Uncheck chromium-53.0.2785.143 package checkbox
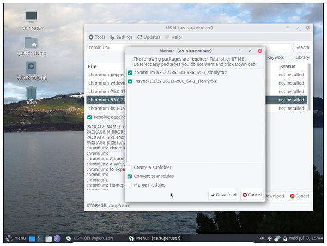The height and width of the screenshot is (246, 327). click(130, 73)
